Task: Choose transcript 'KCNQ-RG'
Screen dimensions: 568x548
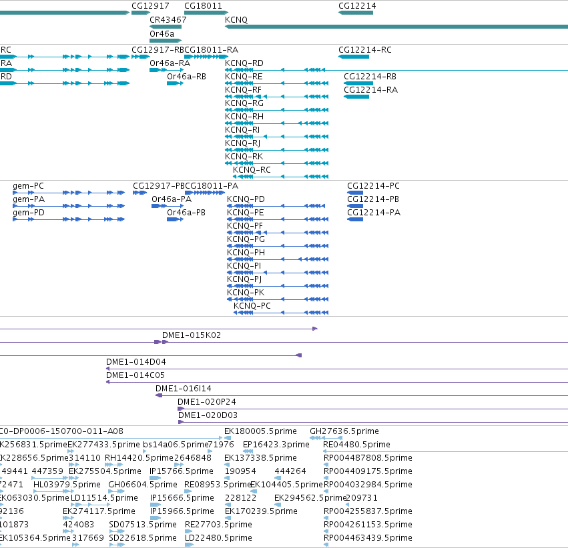Action: pyautogui.click(x=244, y=103)
